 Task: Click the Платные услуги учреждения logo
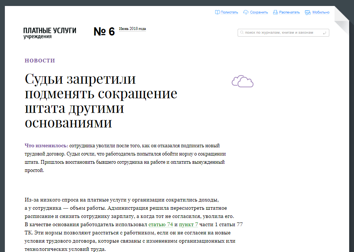tap(49, 33)
